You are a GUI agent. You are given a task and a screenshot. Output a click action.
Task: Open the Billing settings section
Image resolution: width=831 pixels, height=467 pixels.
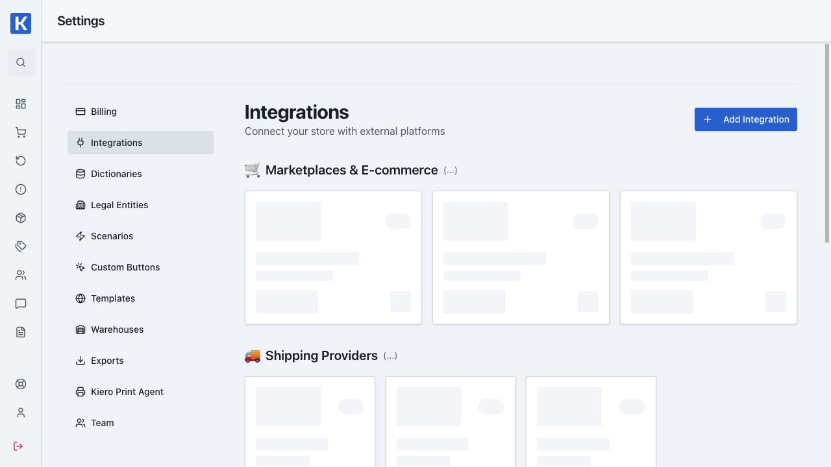tap(140, 112)
